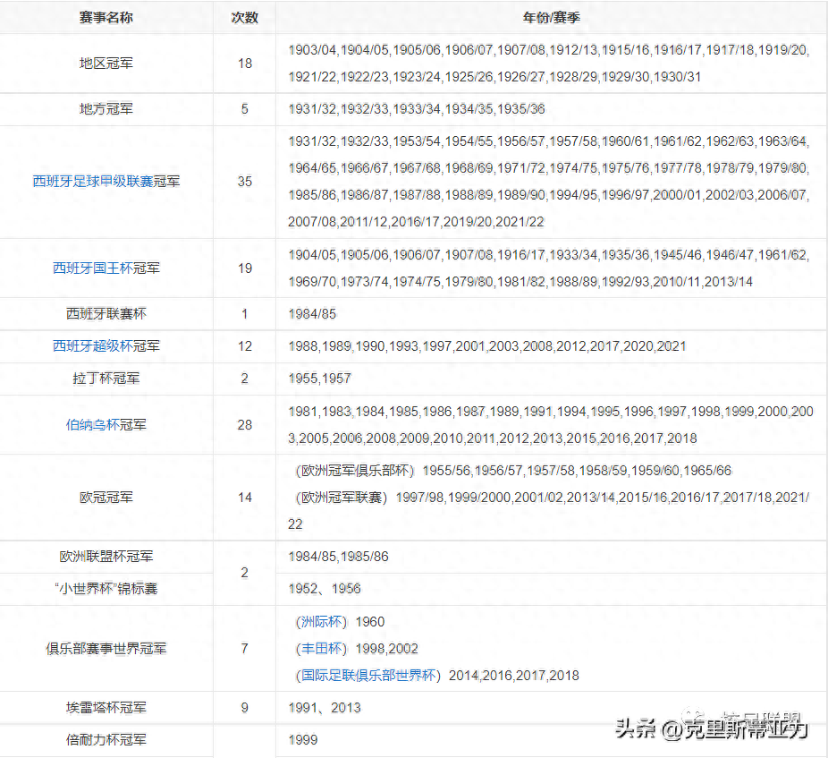Open the 西班牙超级杯冠军 link
This screenshot has height=758, width=828.
tap(107, 346)
